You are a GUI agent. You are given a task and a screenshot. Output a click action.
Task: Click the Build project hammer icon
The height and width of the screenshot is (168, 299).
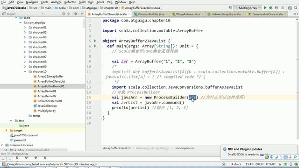[x=230, y=7]
